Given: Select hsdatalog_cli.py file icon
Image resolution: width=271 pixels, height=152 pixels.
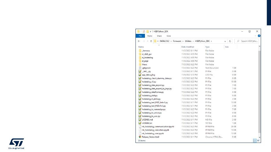Looking at the screenshot, I should [x=140, y=82].
